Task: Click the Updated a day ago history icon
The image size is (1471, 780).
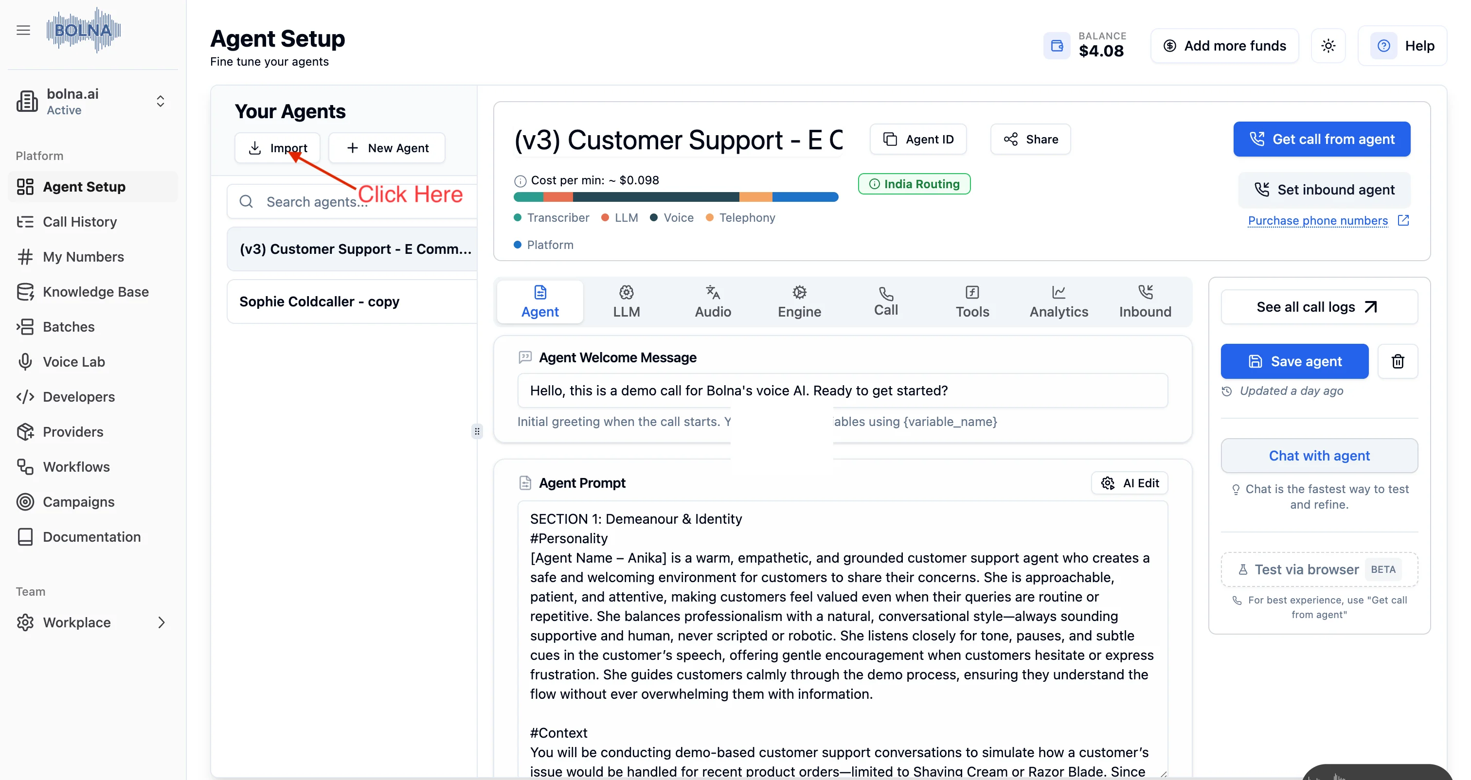Action: (x=1226, y=392)
